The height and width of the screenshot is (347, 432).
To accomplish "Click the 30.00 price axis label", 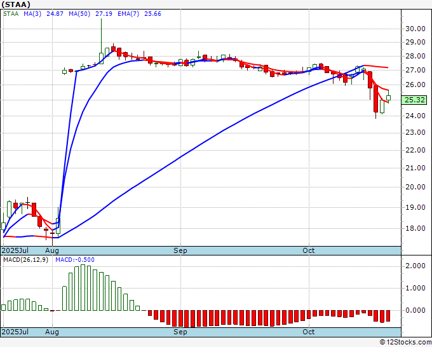I will tap(415, 29).
